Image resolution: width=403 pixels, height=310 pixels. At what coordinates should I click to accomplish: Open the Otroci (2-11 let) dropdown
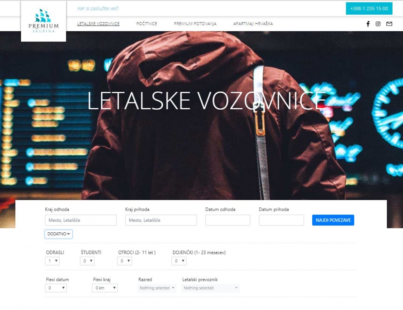coord(125,261)
